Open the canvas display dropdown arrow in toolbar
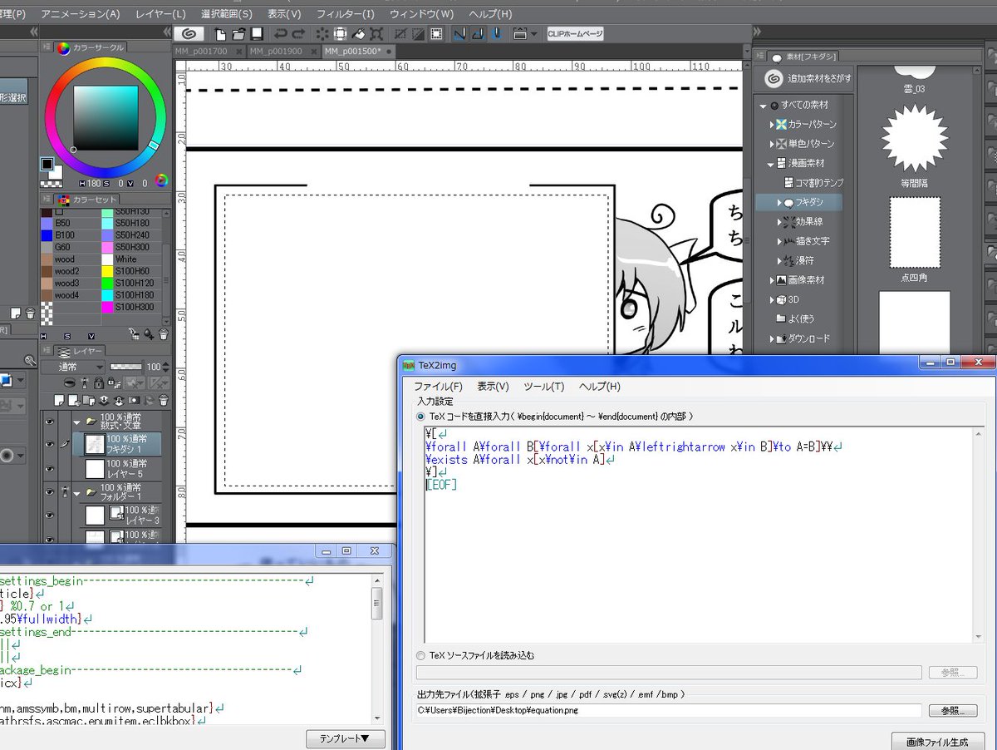This screenshot has width=997, height=750. pyautogui.click(x=534, y=34)
